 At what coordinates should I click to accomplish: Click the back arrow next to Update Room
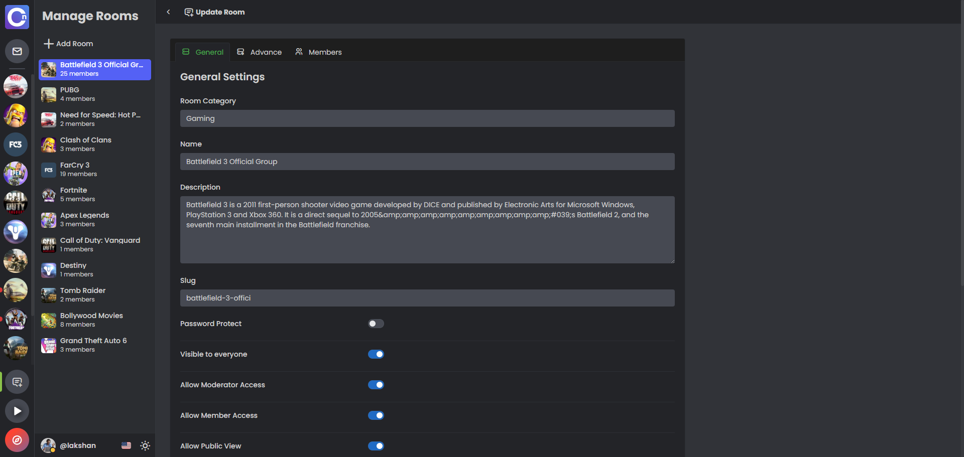168,12
